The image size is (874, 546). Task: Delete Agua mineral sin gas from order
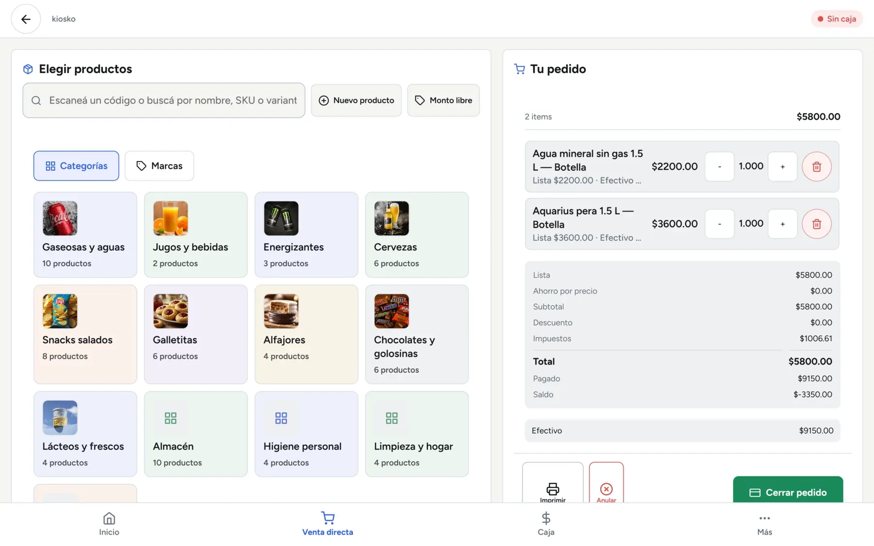point(816,166)
